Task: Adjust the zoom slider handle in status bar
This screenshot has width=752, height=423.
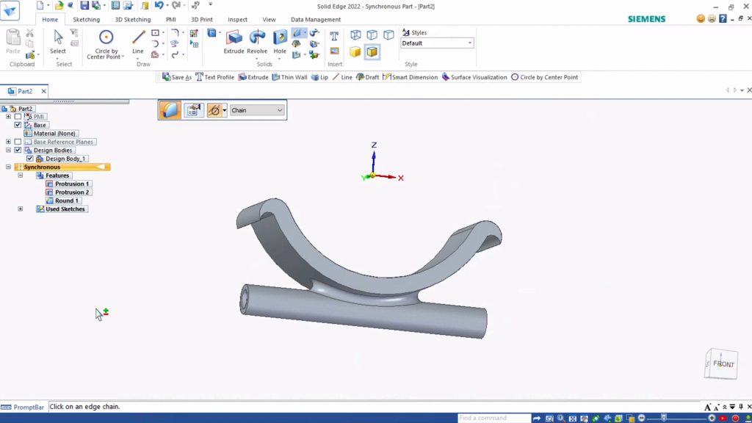Action: pos(664,418)
